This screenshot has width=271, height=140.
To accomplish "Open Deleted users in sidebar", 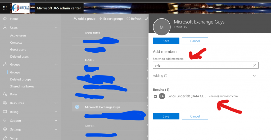I will click(x=19, y=57).
